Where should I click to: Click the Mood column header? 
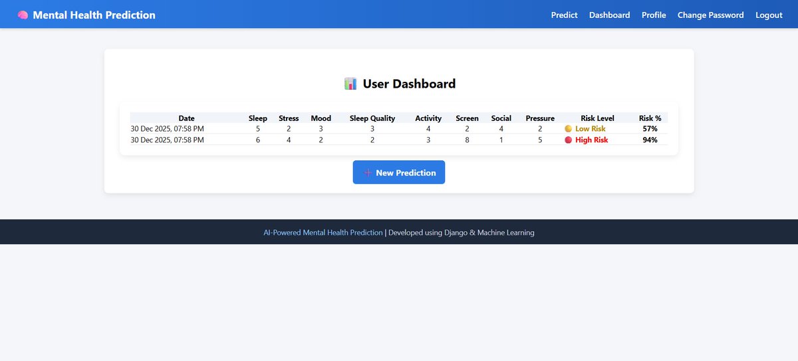click(x=321, y=118)
